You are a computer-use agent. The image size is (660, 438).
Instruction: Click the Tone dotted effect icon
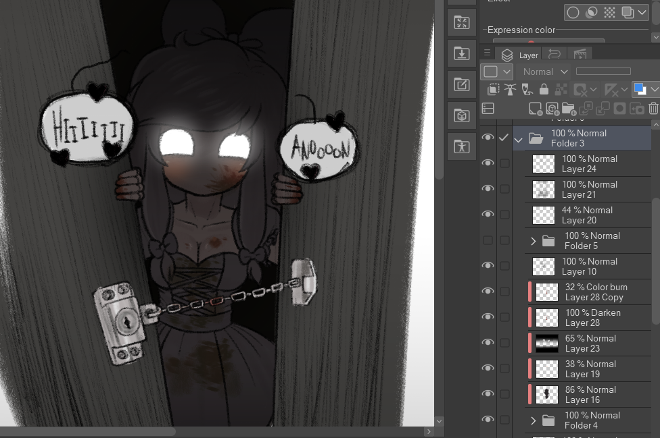click(609, 13)
